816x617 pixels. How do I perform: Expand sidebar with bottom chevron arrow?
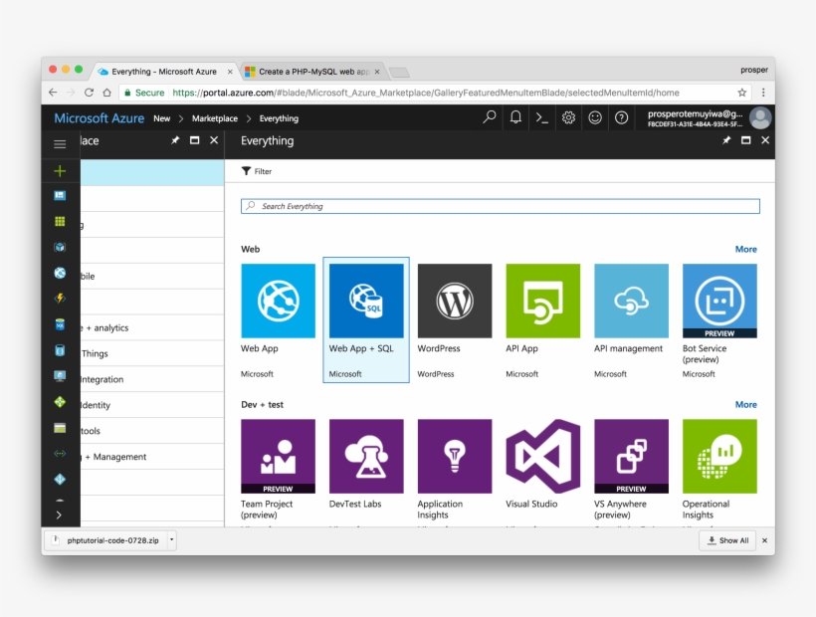(x=60, y=514)
